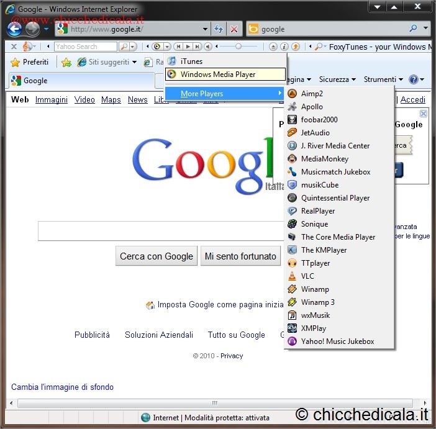The height and width of the screenshot is (429, 436).
Task: Pick MediaMonkey from the players submenu
Action: tap(325, 159)
